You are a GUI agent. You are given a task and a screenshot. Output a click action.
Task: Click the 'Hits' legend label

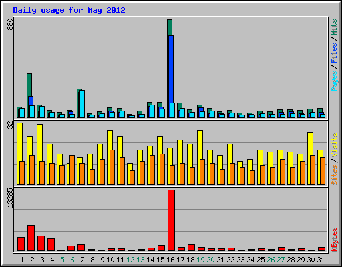(335, 27)
